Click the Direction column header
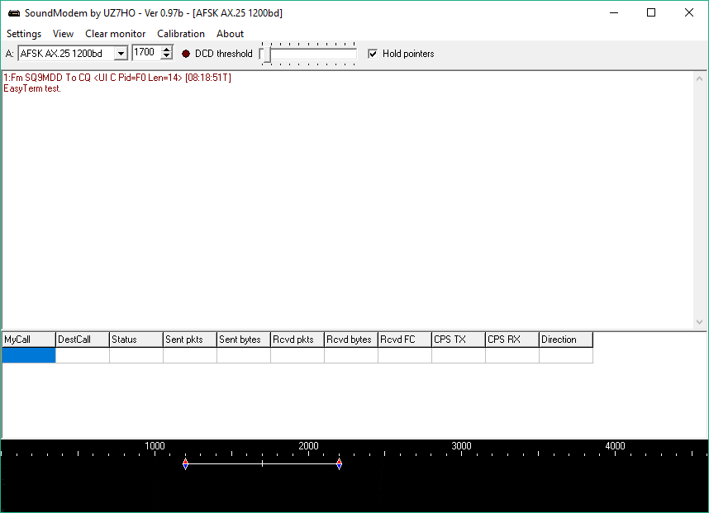The height and width of the screenshot is (513, 709). 565,340
